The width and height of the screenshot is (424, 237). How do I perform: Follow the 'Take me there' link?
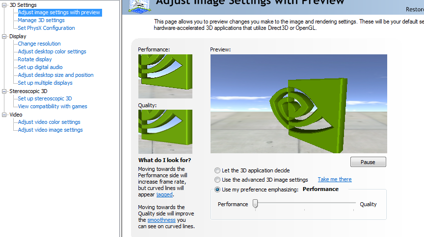[x=335, y=179]
